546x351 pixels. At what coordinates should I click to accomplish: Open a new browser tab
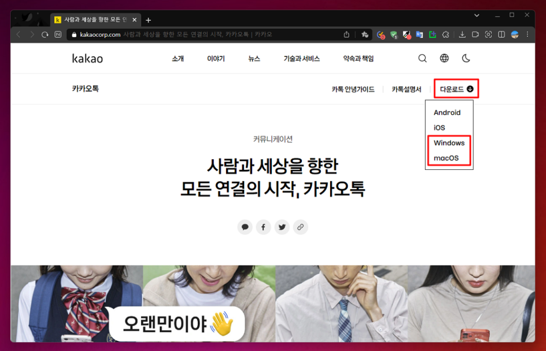[148, 20]
